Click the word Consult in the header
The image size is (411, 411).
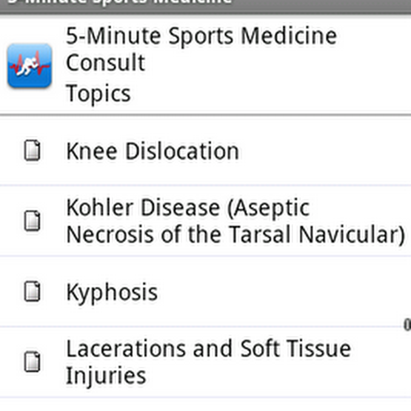pos(105,63)
